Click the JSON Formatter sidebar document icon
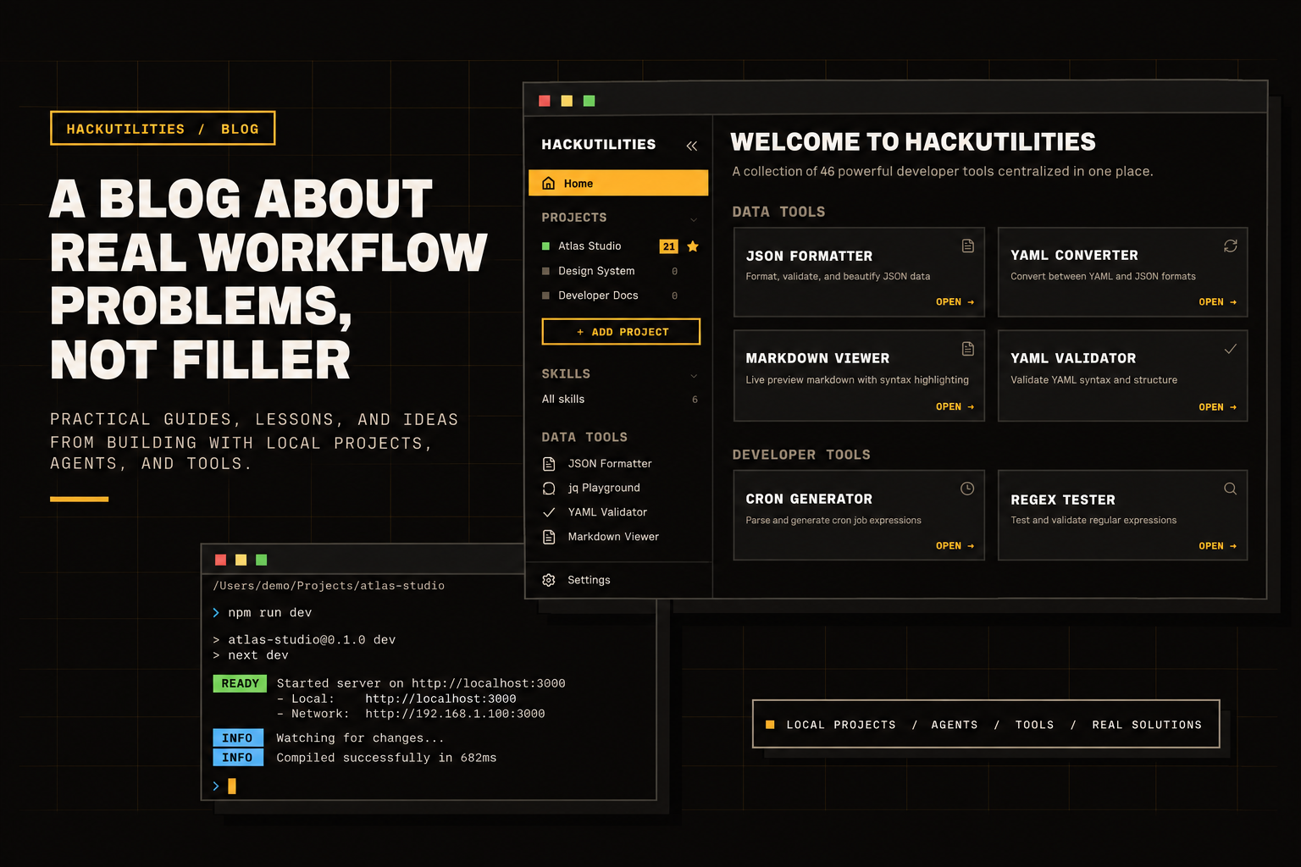This screenshot has width=1301, height=867. coord(549,464)
